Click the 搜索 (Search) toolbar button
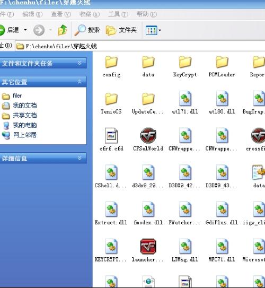 tap(87, 30)
